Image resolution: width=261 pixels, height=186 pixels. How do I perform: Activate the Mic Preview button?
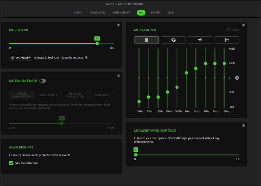(x=21, y=58)
